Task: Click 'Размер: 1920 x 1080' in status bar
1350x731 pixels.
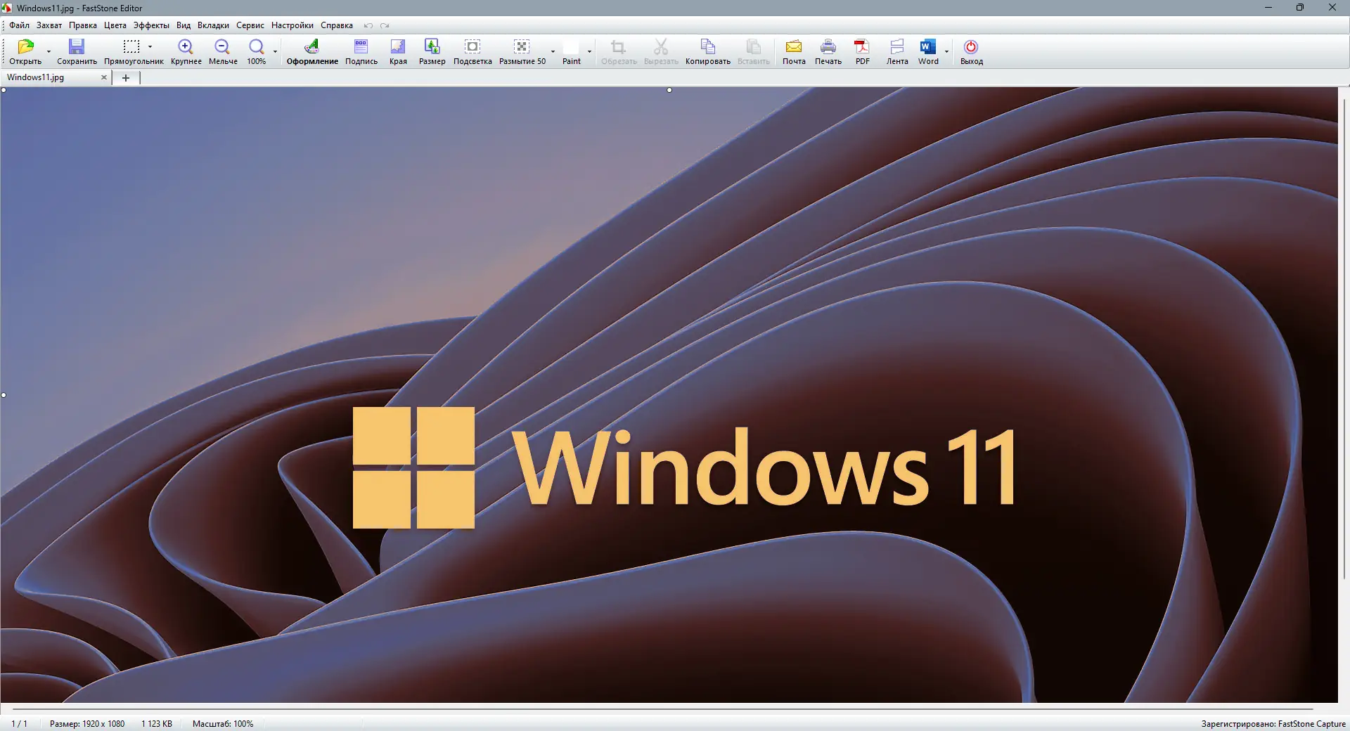Action: pyautogui.click(x=87, y=723)
